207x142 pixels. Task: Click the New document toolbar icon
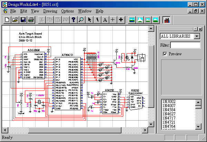7,20
